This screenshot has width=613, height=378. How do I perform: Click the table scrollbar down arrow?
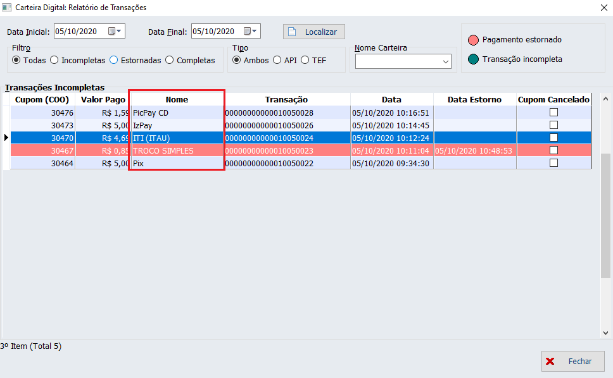click(606, 332)
